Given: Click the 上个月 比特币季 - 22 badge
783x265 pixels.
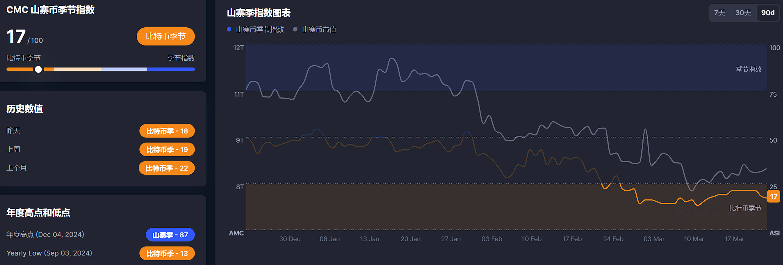Looking at the screenshot, I should tap(167, 168).
